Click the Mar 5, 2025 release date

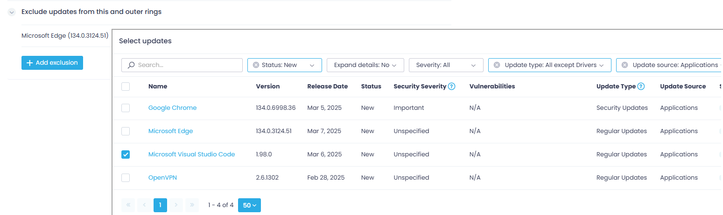point(324,108)
